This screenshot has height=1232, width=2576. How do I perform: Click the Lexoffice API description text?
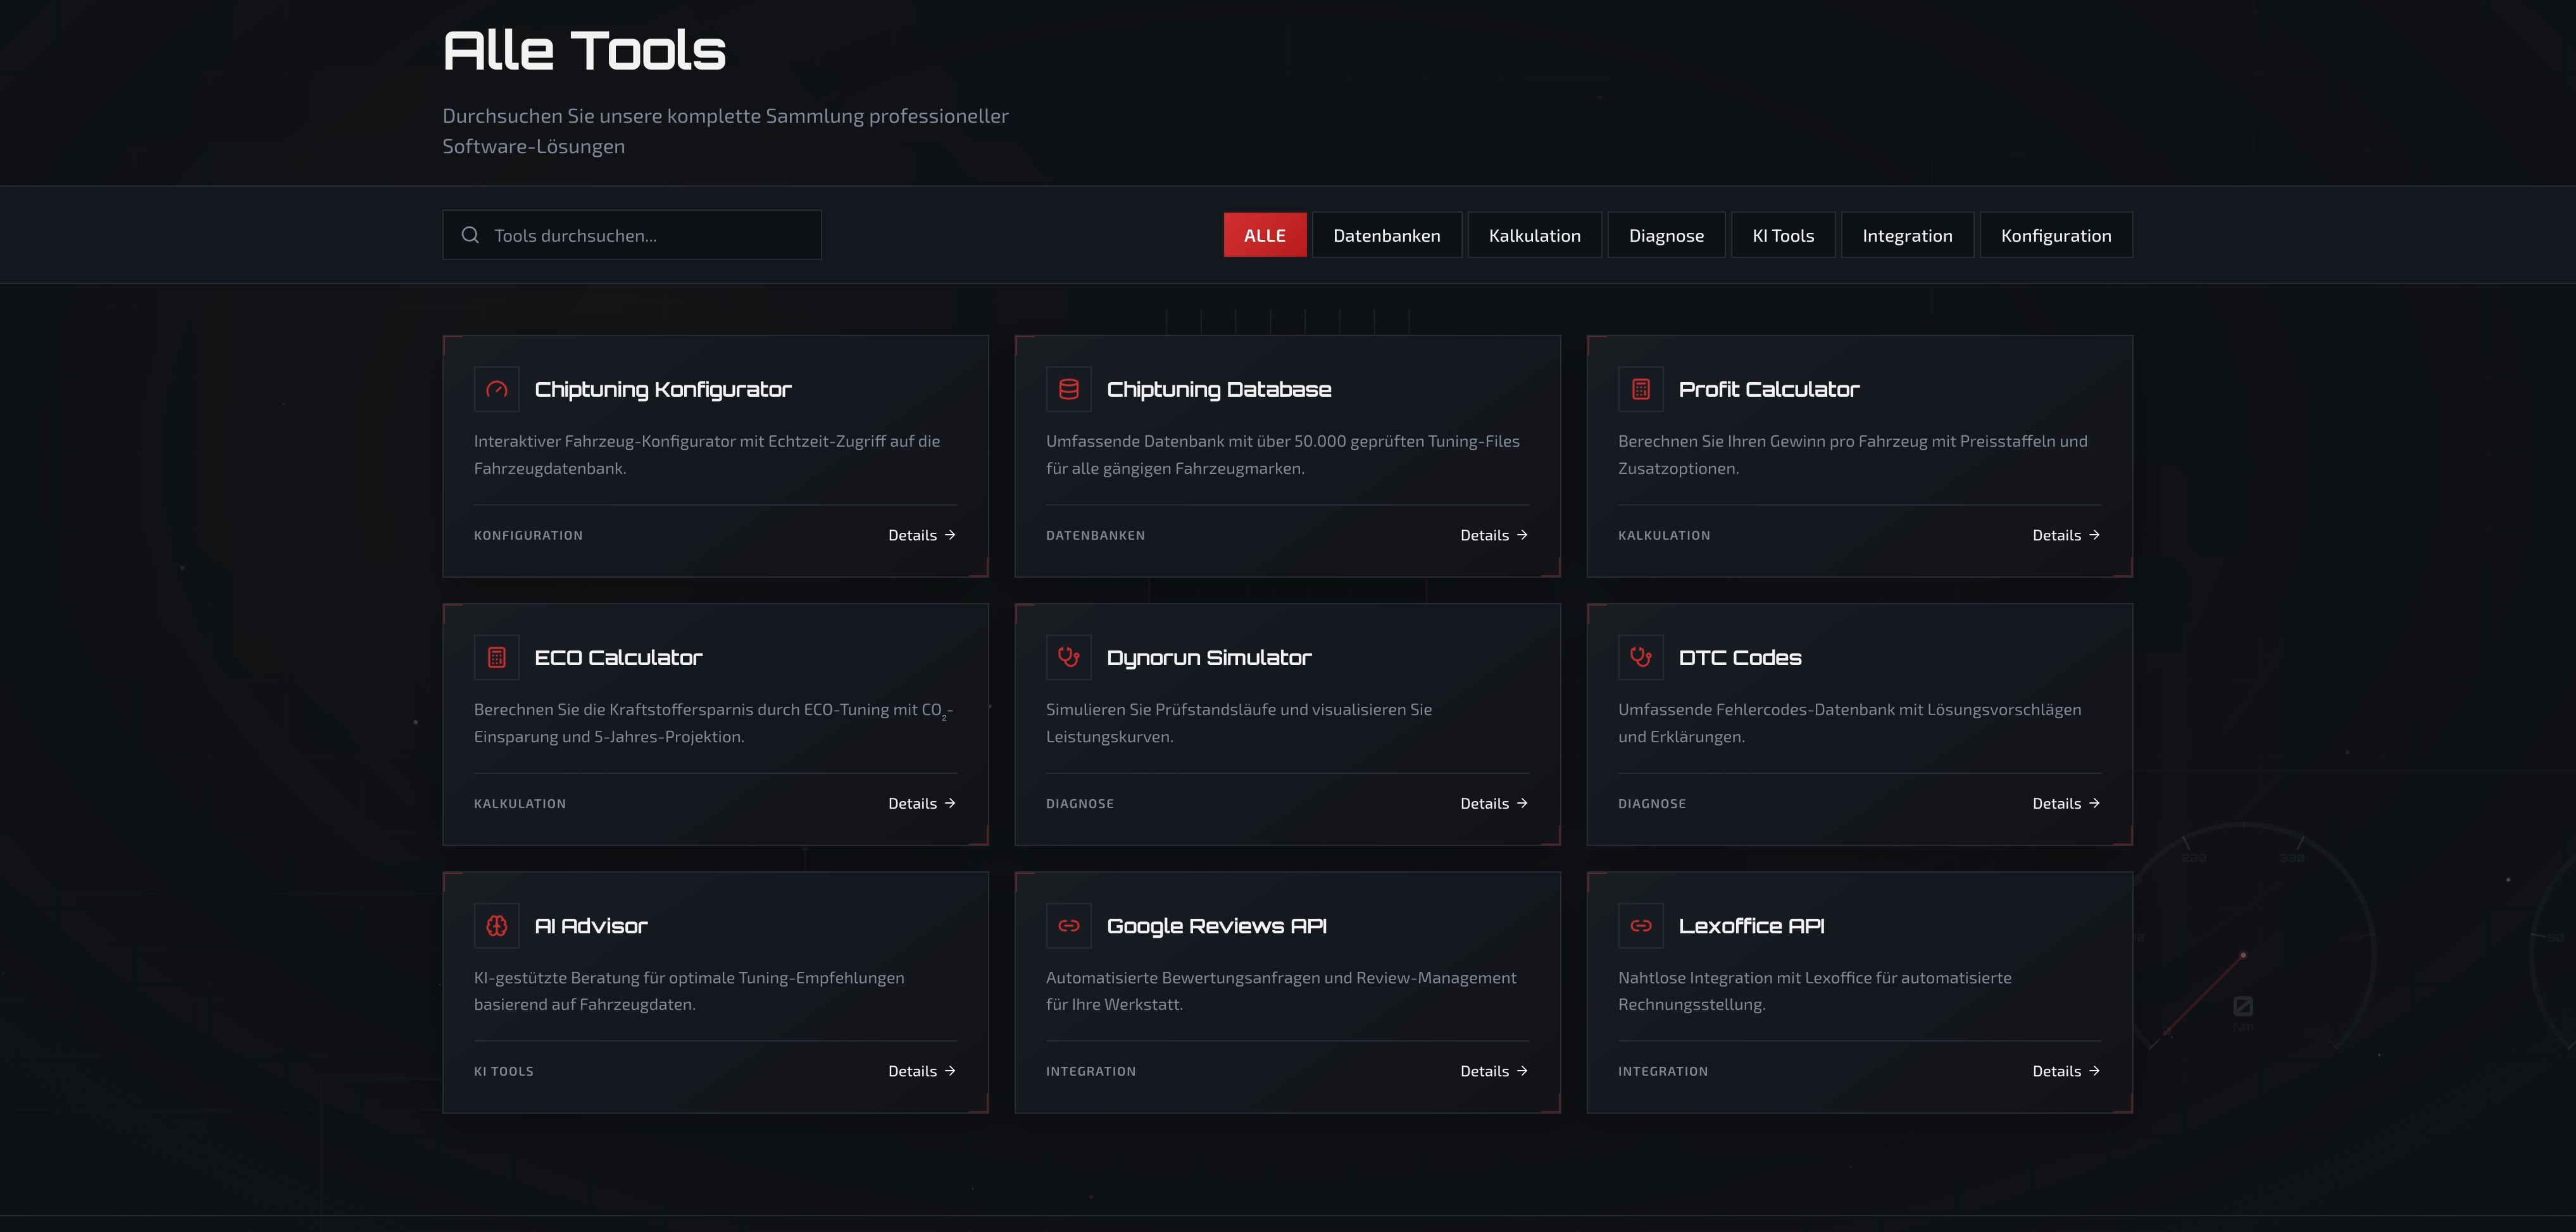point(1815,991)
